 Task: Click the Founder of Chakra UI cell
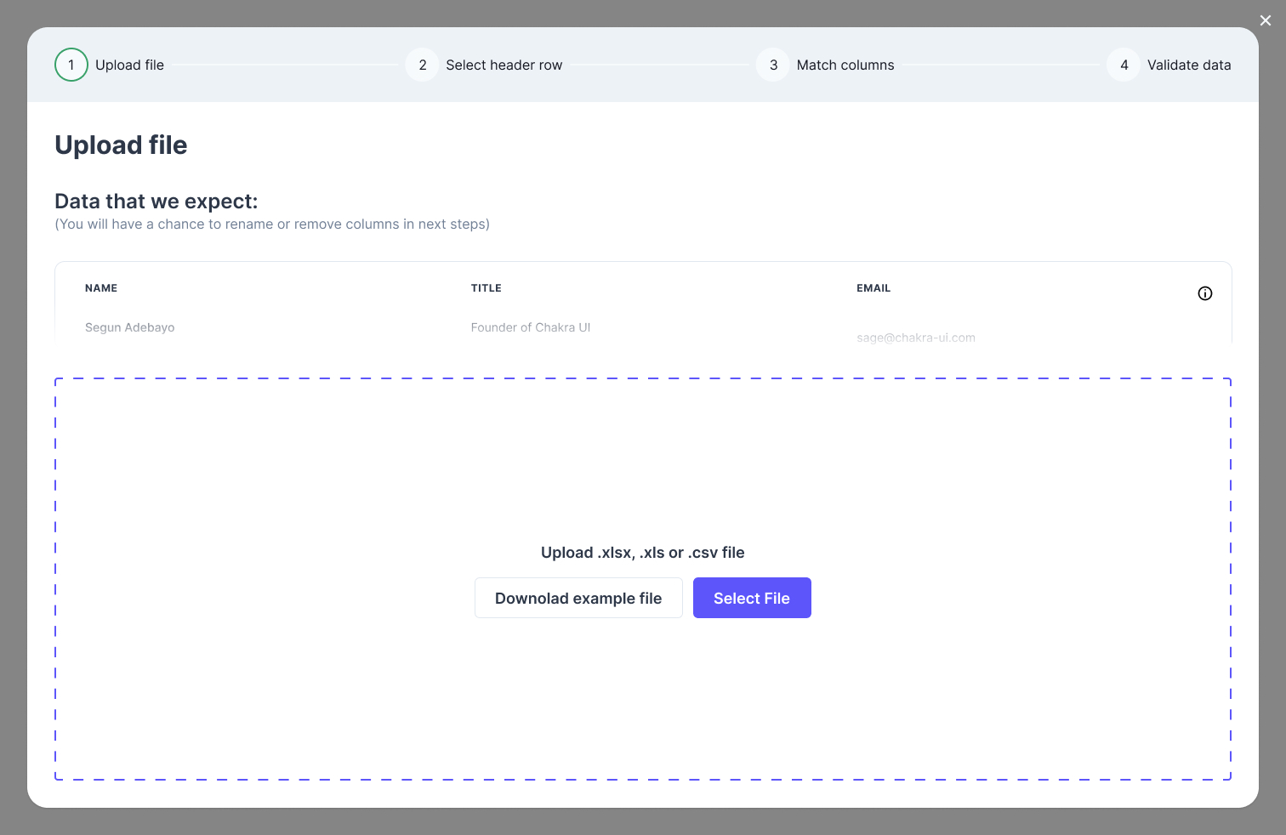[531, 327]
